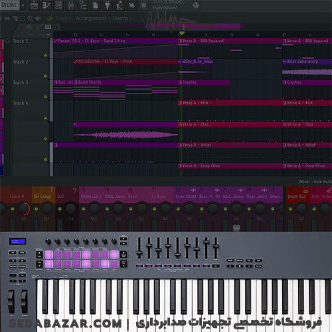Image resolution: width=332 pixels, height=332 pixels.
Task: Select the Track 4 header label
Action: pyautogui.click(x=21, y=103)
